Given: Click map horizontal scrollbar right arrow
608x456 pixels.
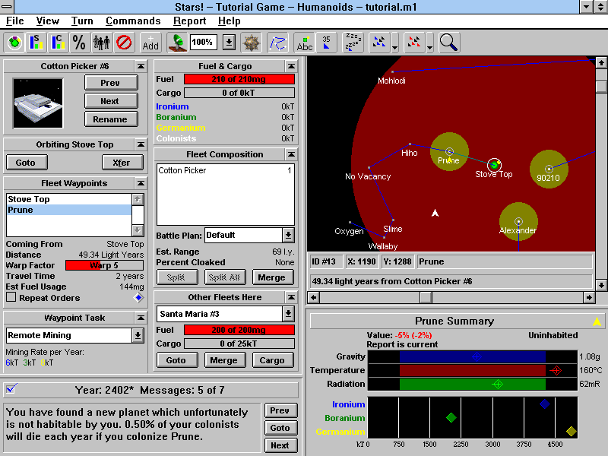Looking at the screenshot, I should 589,297.
